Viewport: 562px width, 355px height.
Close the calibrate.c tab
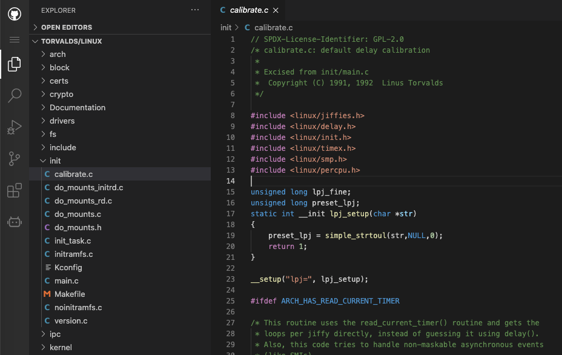point(276,10)
